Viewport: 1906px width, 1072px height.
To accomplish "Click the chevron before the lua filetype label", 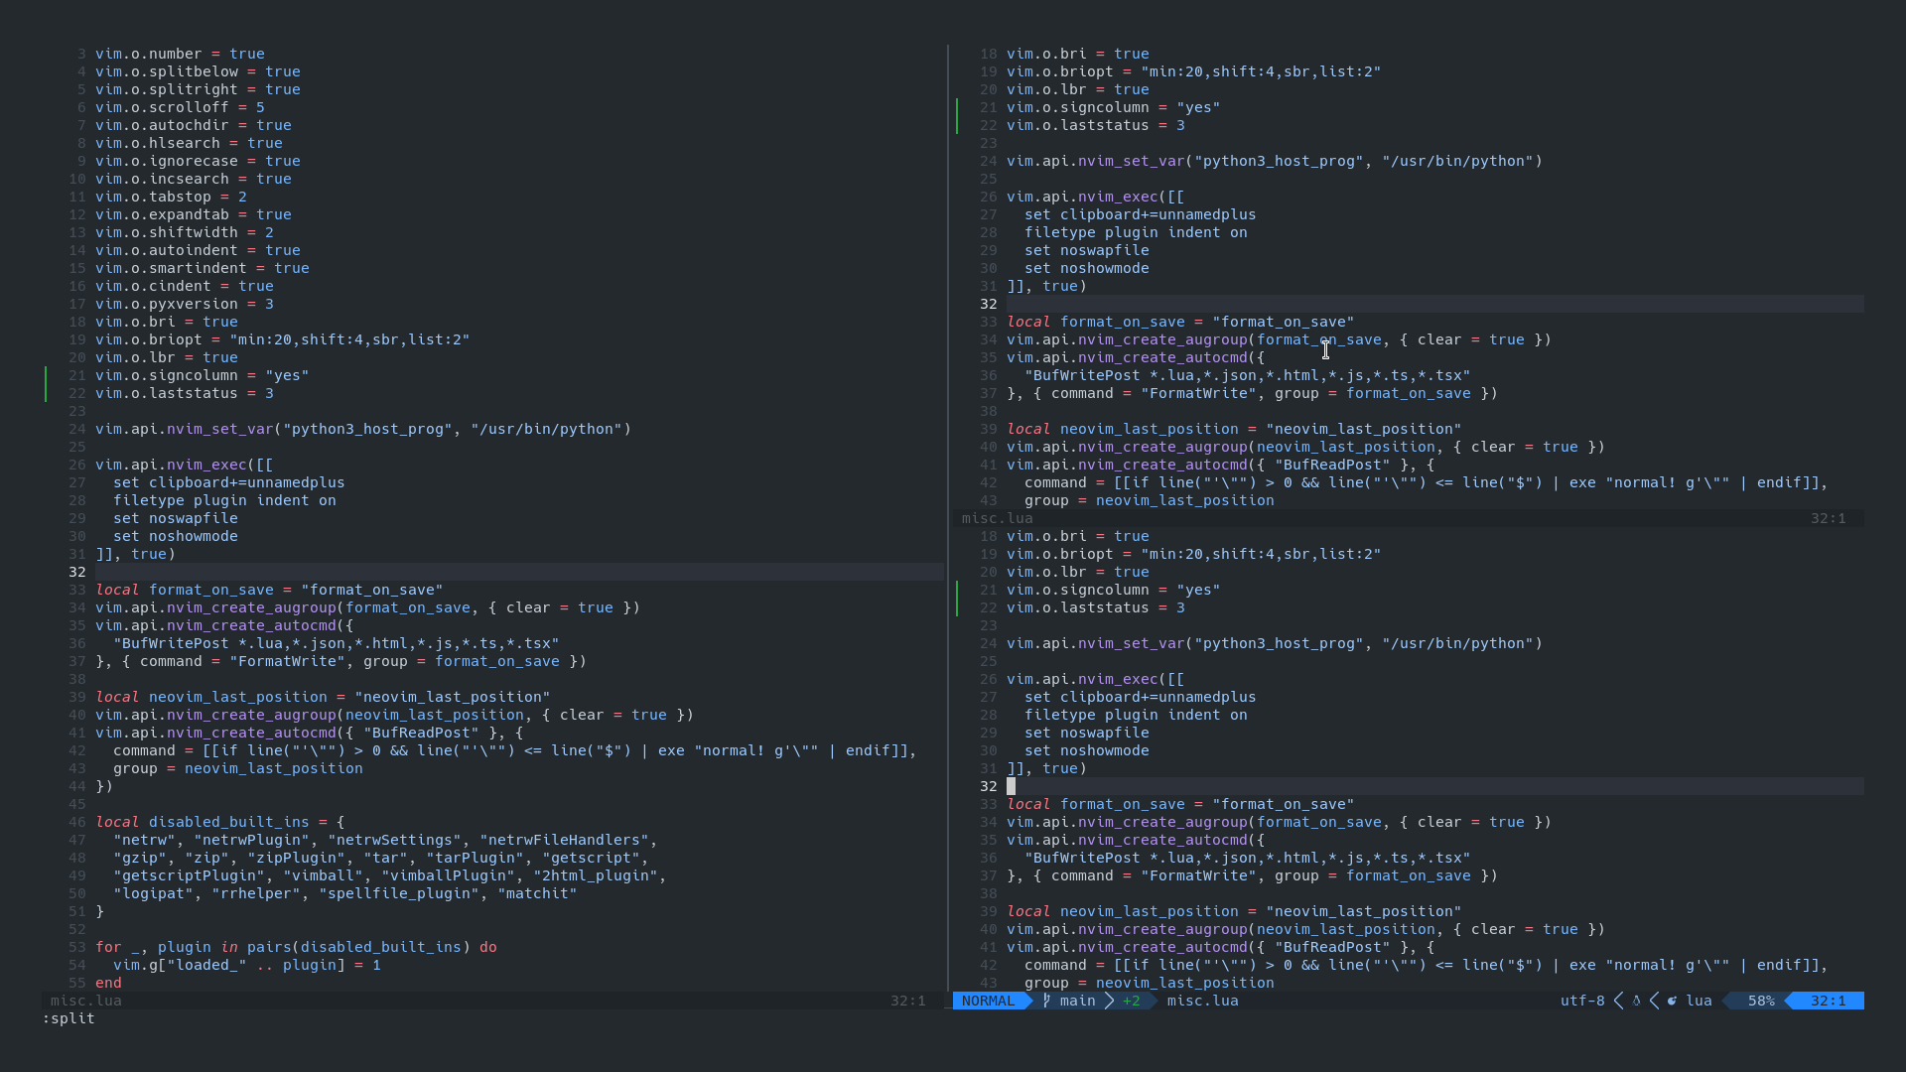I will (x=1653, y=1001).
